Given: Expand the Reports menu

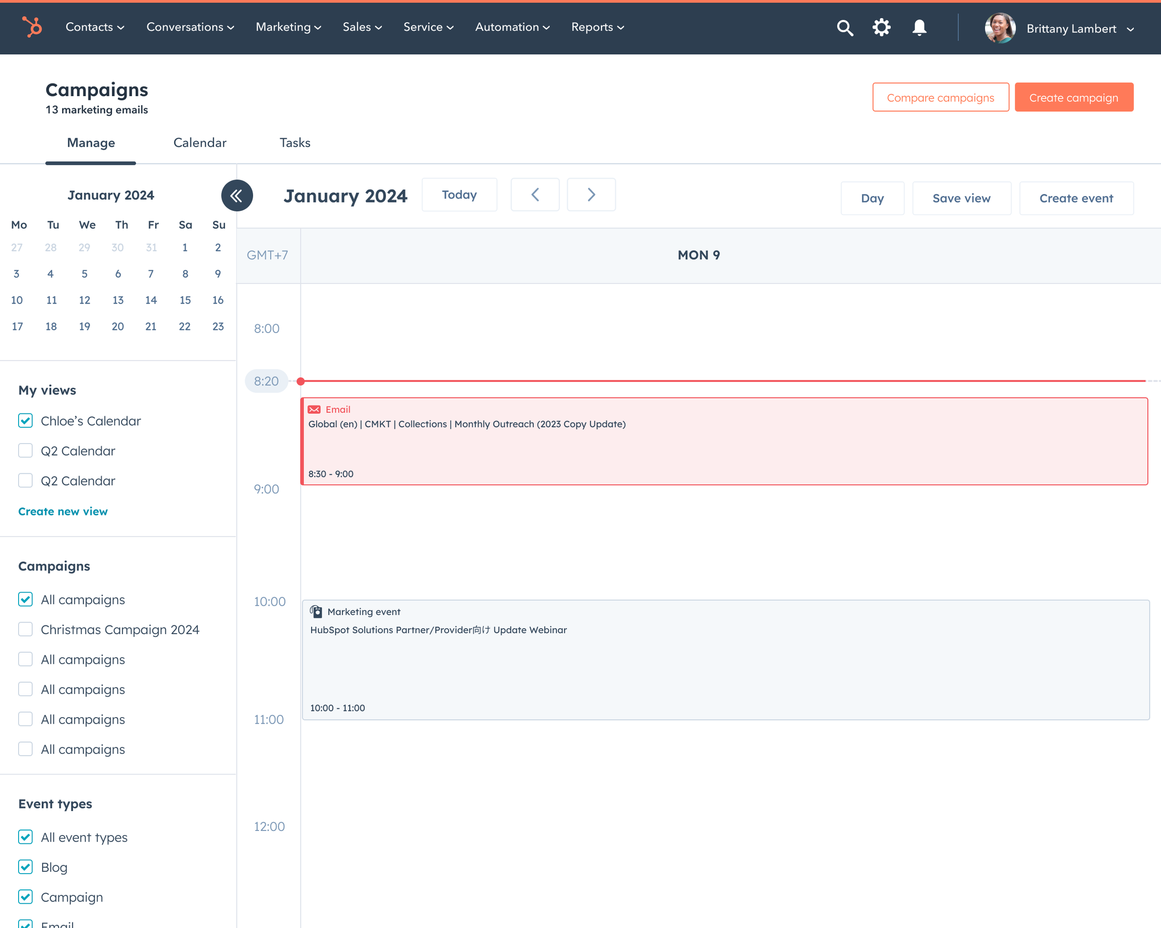Looking at the screenshot, I should 597,27.
